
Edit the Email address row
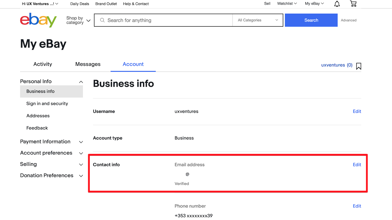(357, 165)
